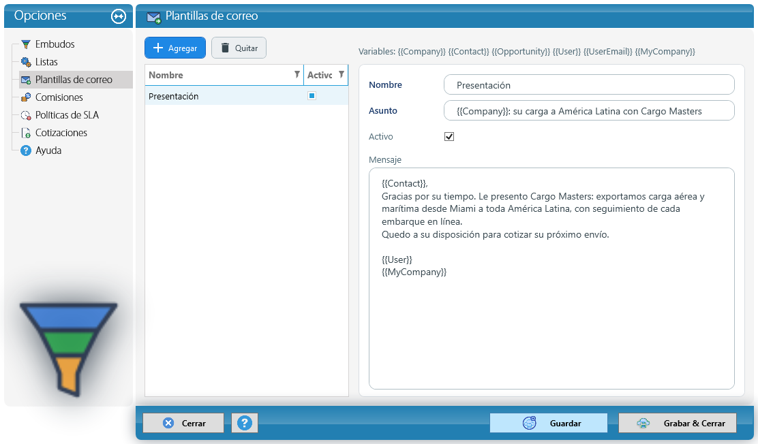Click the Embudos funnel icon in sidebar

(x=26, y=44)
